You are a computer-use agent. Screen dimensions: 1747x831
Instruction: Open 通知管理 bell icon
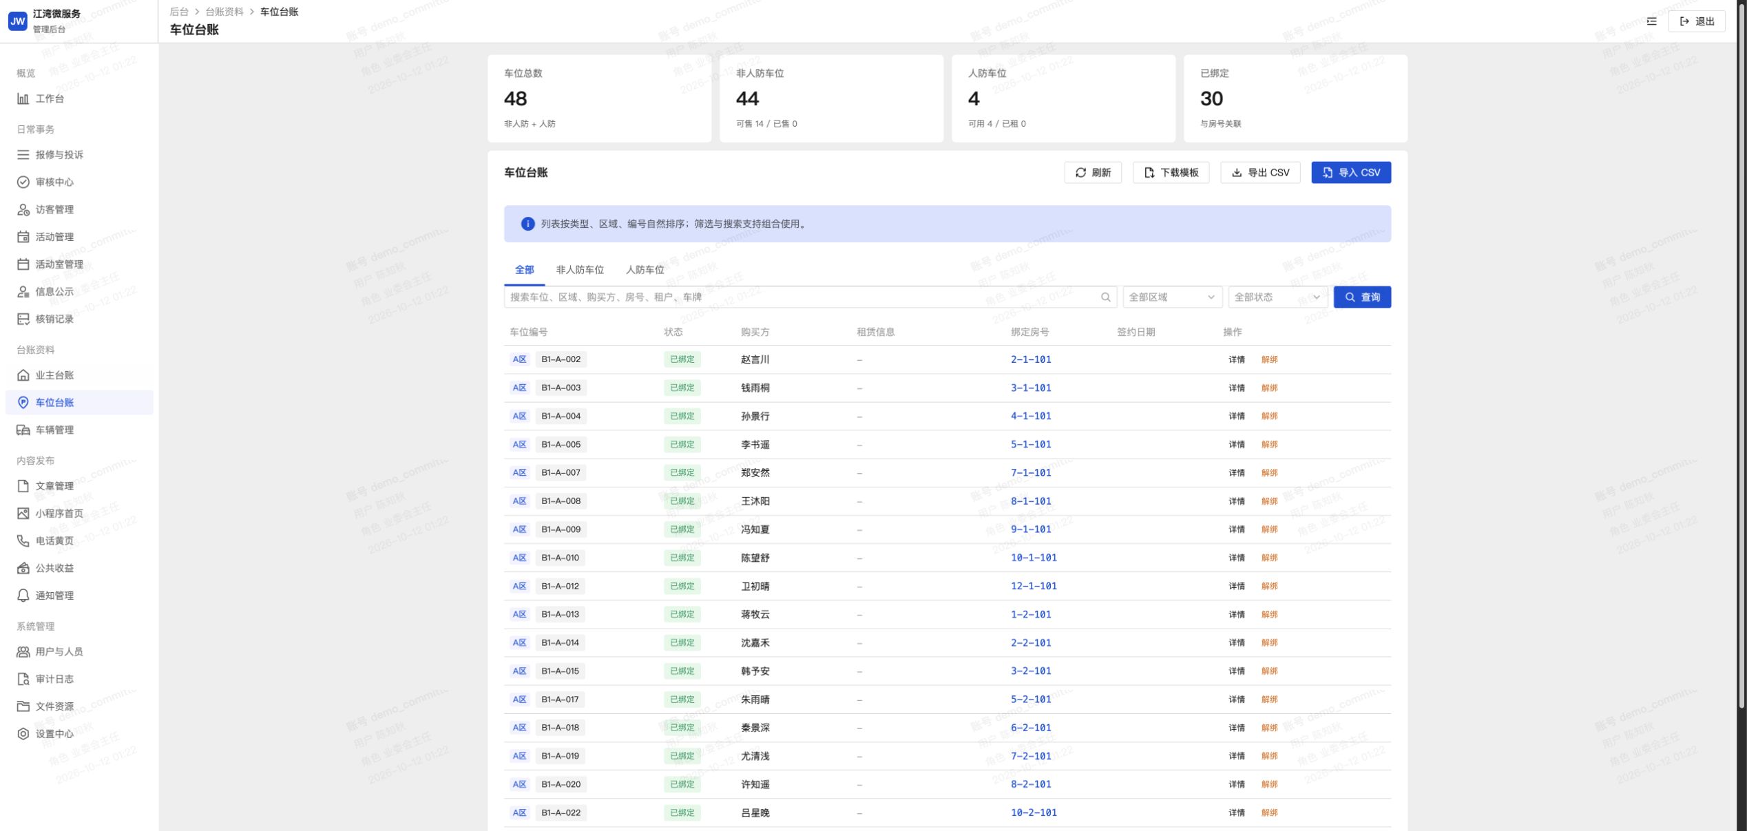point(23,596)
